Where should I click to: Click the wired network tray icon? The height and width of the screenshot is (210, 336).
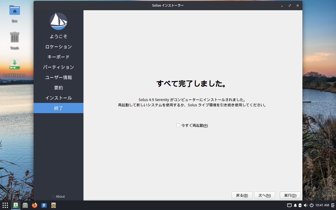coord(290,205)
